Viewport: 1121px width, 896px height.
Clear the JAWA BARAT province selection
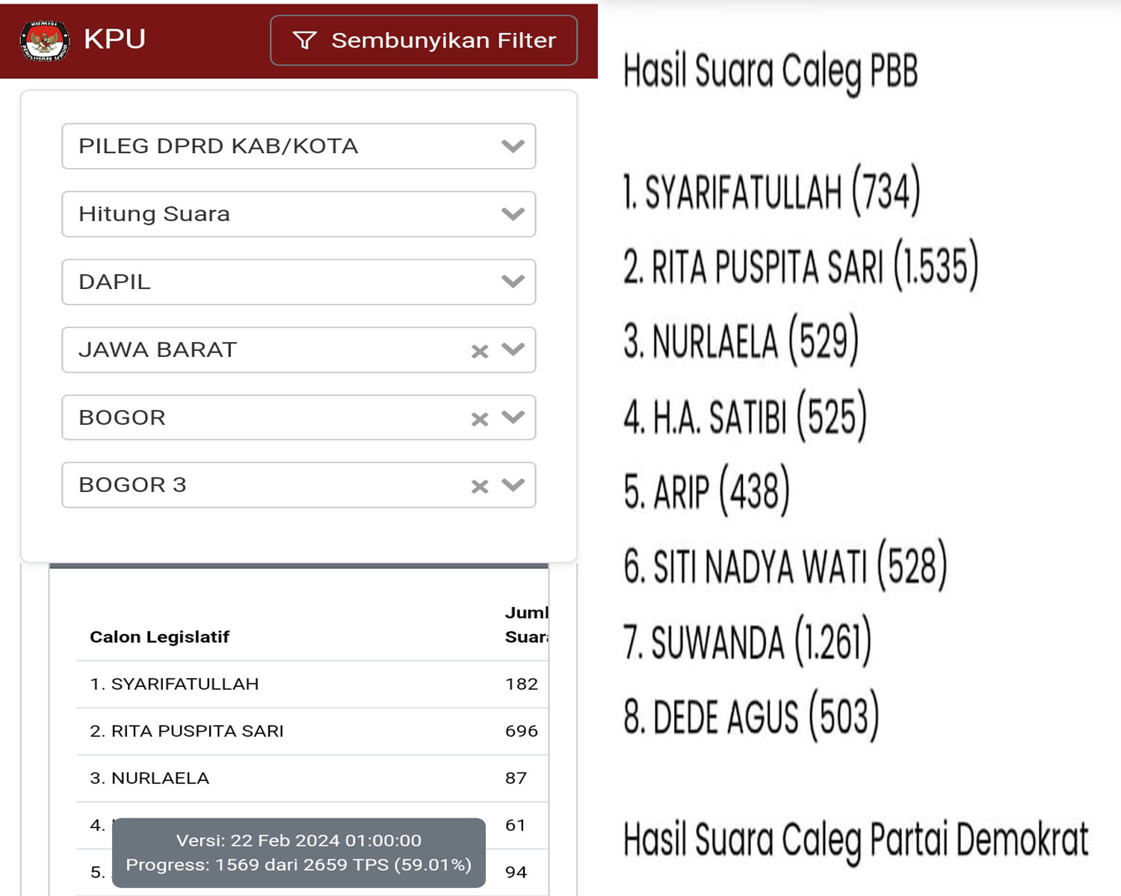[x=480, y=351]
